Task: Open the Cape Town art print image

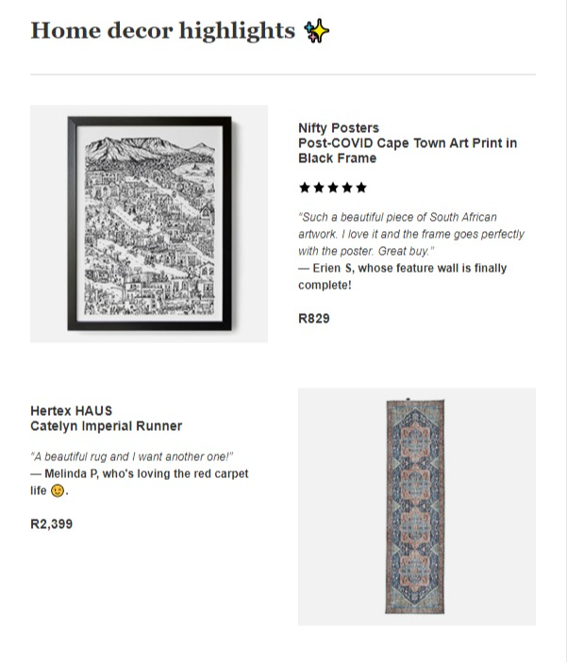Action: coord(149,223)
